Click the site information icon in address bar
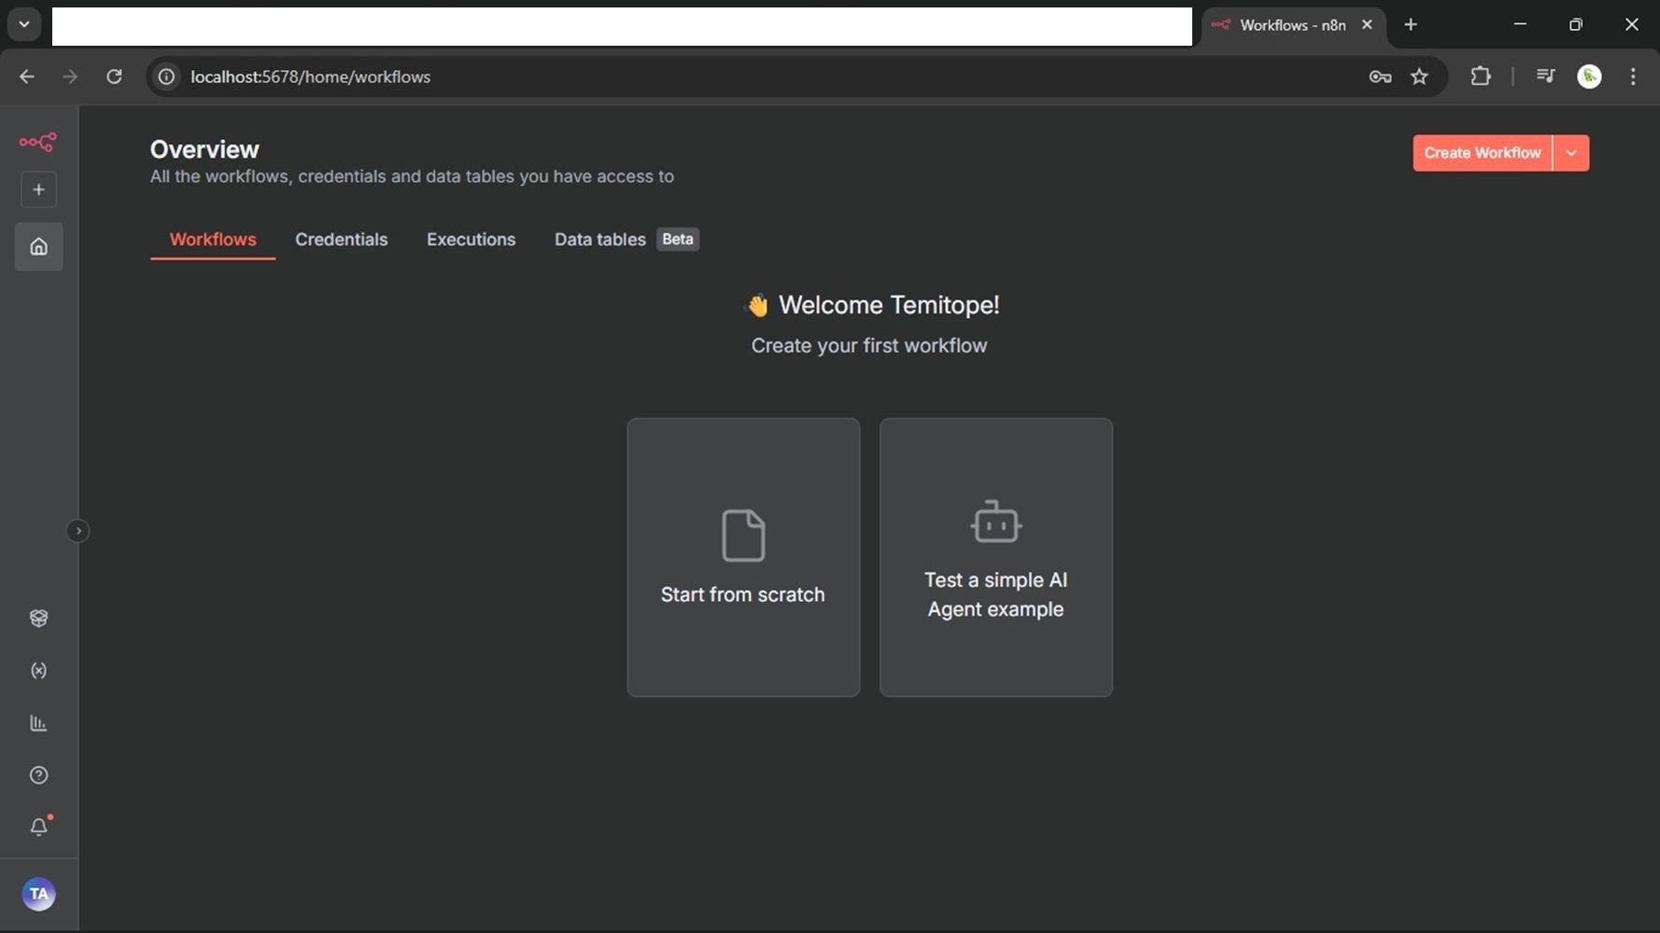 tap(166, 77)
